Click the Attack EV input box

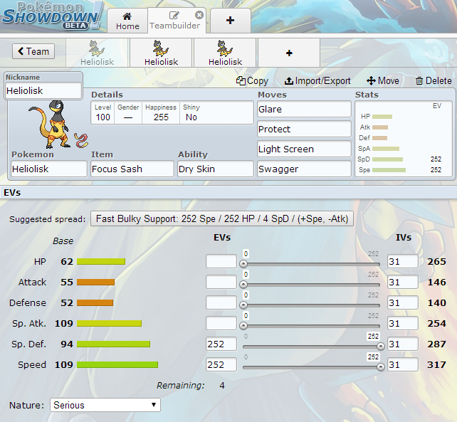(x=221, y=282)
